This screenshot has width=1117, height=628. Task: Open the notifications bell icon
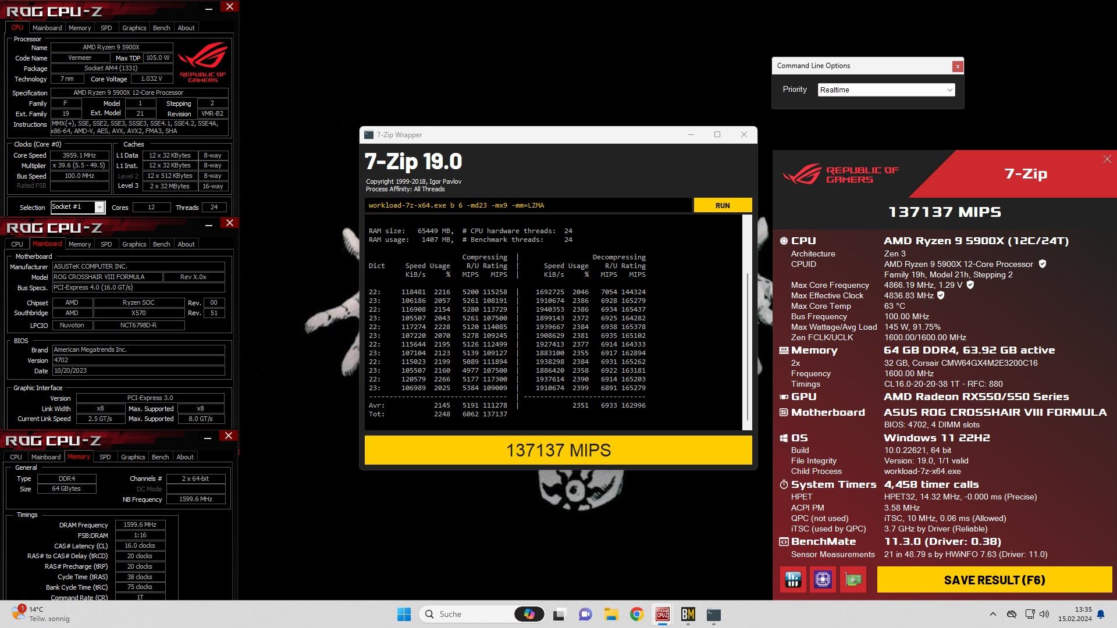pos(1101,614)
